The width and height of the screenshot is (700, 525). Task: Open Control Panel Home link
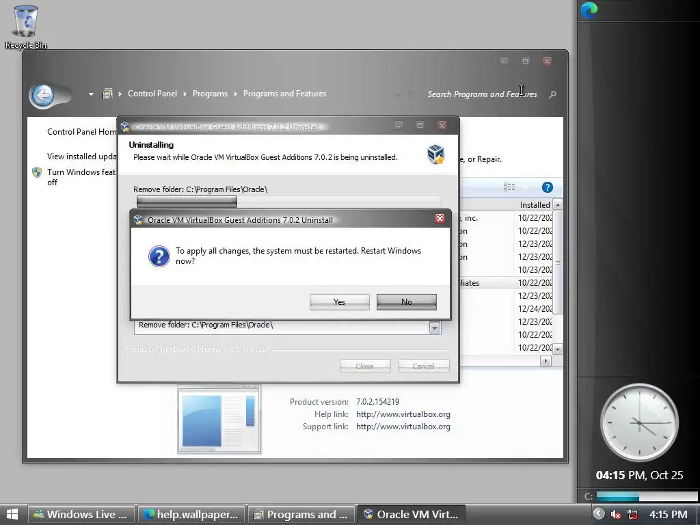click(82, 132)
